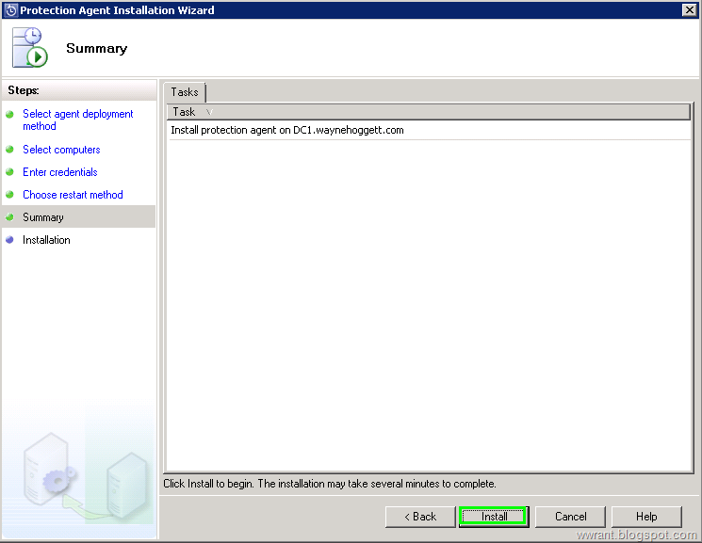Click green bullet beside Select computers
Image resolution: width=702 pixels, height=543 pixels.
click(x=9, y=150)
